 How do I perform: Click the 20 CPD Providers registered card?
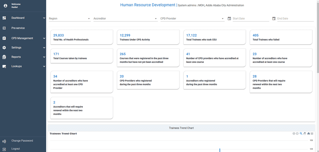(x=148, y=80)
